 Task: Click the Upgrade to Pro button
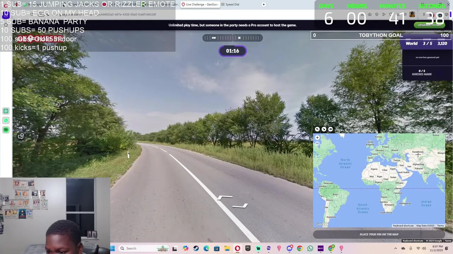point(429,25)
